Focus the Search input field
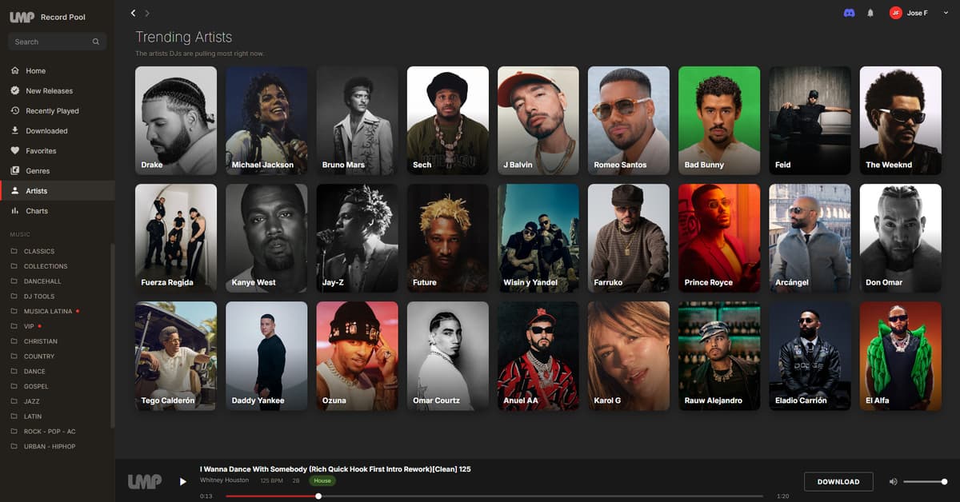 (x=56, y=42)
